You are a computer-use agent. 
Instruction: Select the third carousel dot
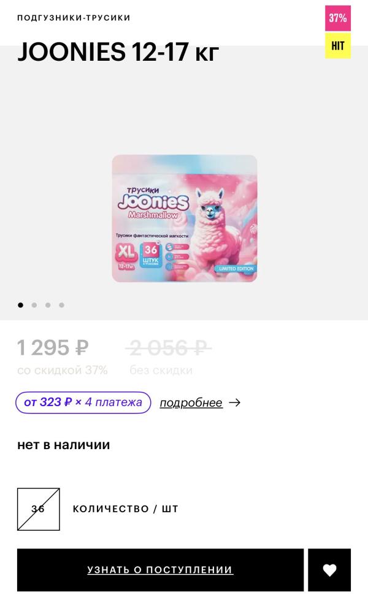(x=48, y=305)
